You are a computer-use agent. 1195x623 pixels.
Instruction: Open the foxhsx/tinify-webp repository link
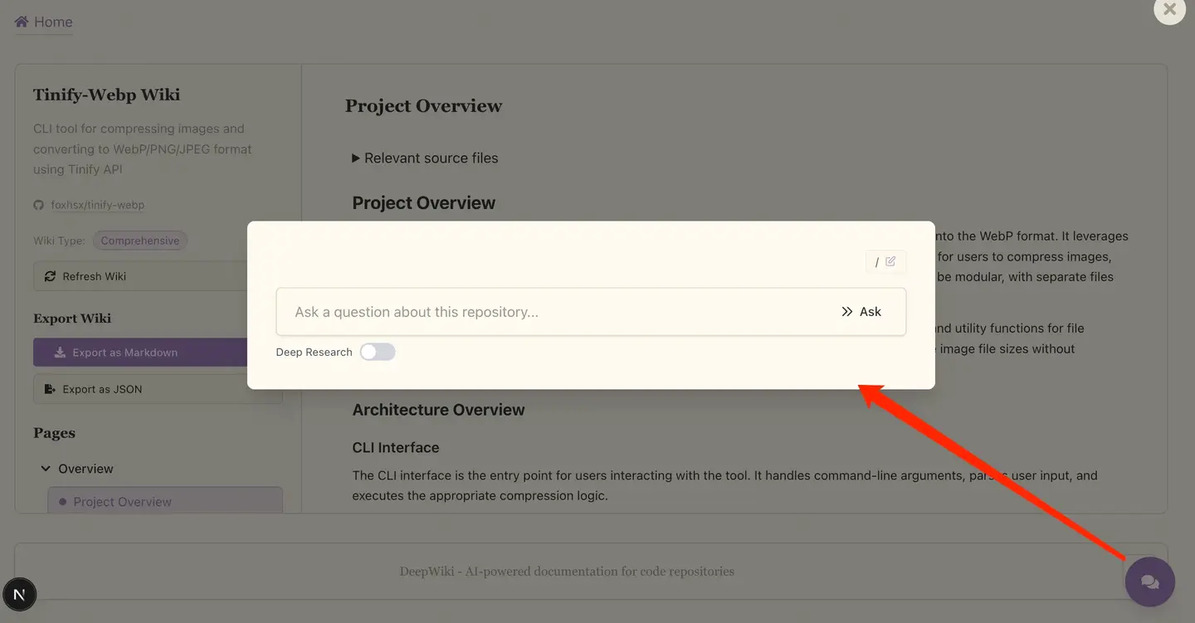(x=98, y=205)
